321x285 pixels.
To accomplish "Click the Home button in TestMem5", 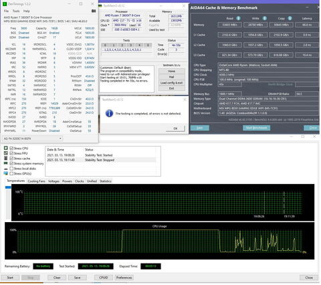I will (x=172, y=71).
